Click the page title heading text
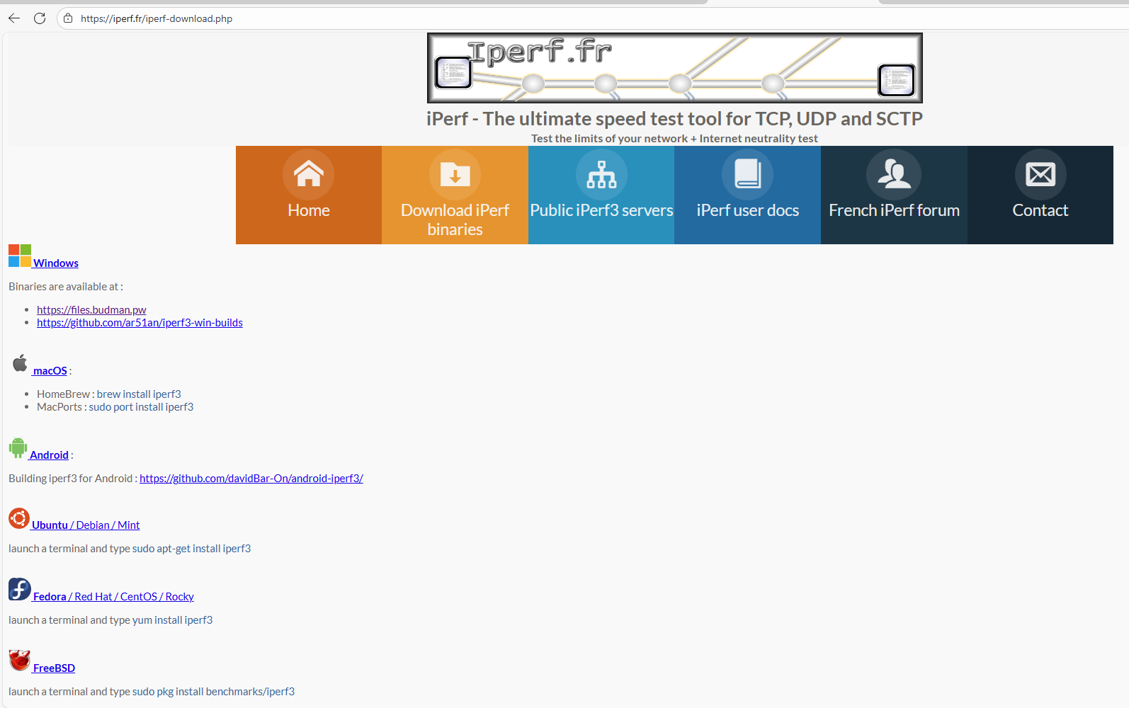1129x708 pixels. click(x=674, y=118)
